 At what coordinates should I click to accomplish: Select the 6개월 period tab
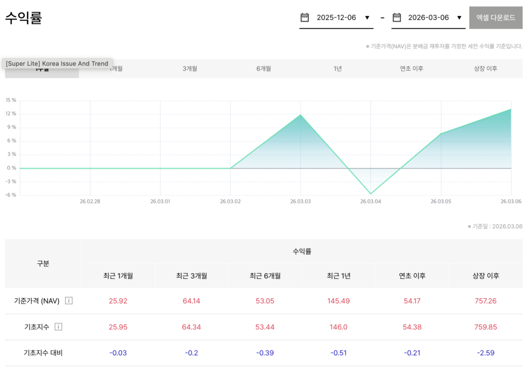pos(263,69)
